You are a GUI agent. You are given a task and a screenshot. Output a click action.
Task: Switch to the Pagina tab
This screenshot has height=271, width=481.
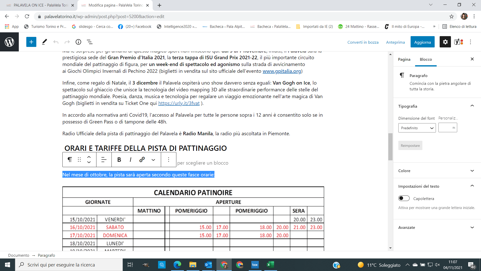coord(404,59)
